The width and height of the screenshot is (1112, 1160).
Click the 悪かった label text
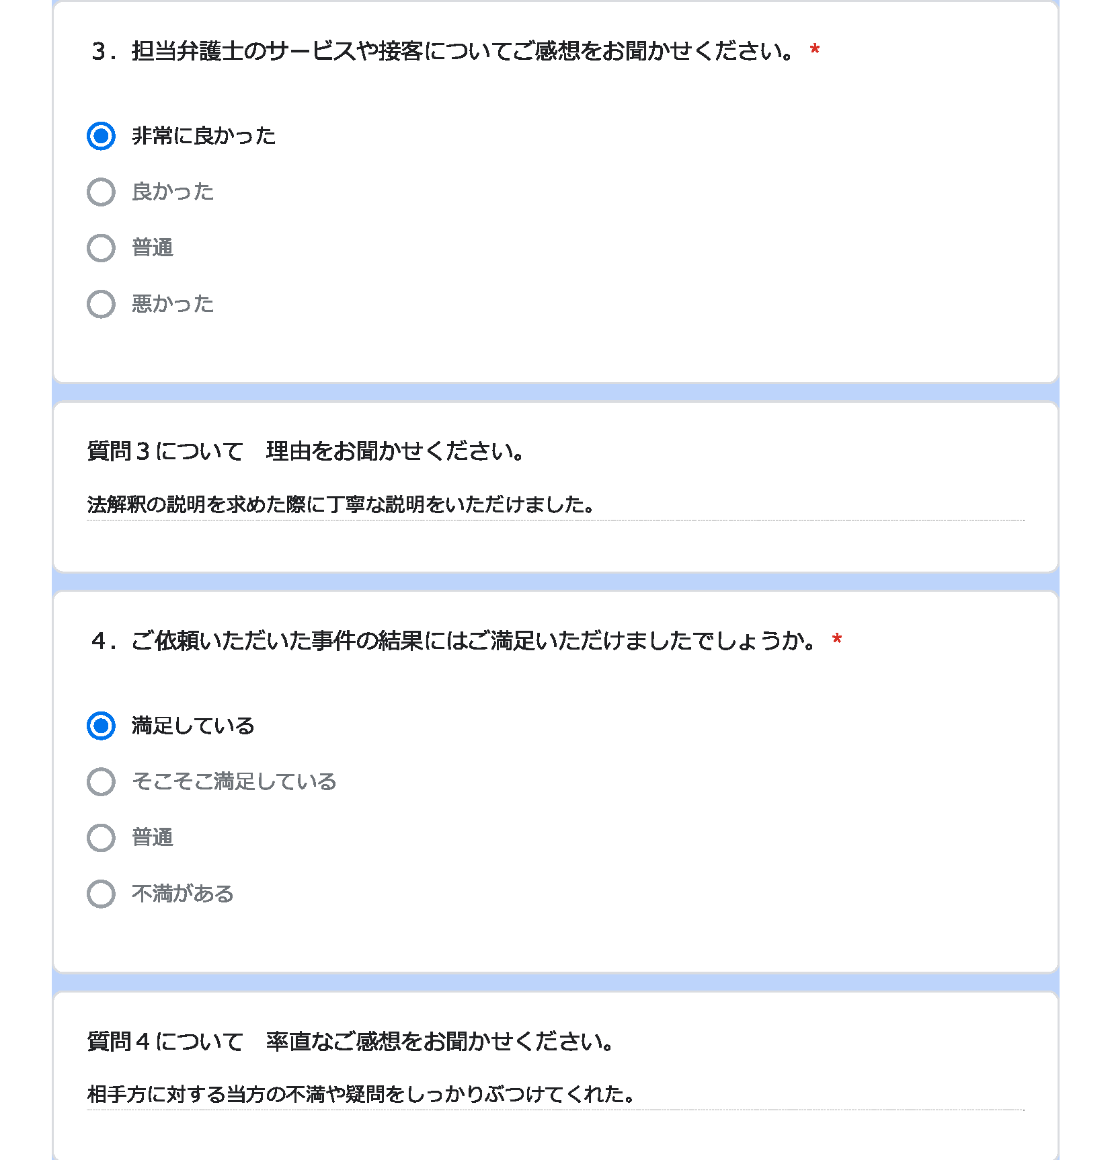point(173,304)
